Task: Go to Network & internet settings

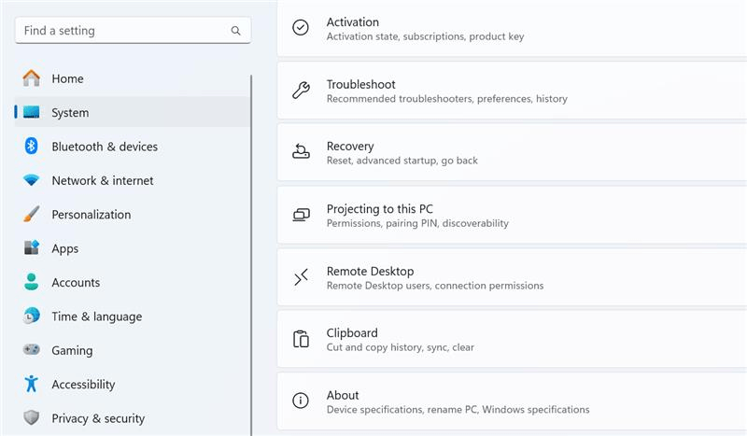Action: tap(102, 181)
